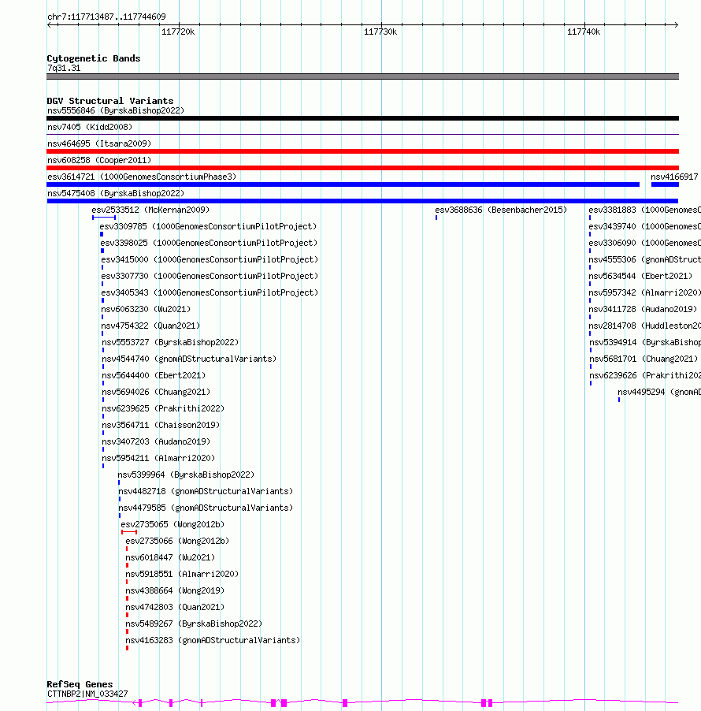Open nsv4388664 (Wong2019) variant
This screenshot has height=711, width=701.
(x=175, y=590)
